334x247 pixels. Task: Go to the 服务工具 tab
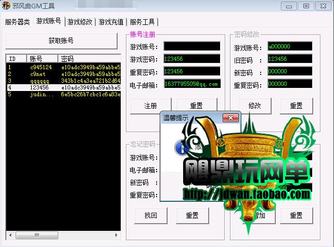[143, 22]
